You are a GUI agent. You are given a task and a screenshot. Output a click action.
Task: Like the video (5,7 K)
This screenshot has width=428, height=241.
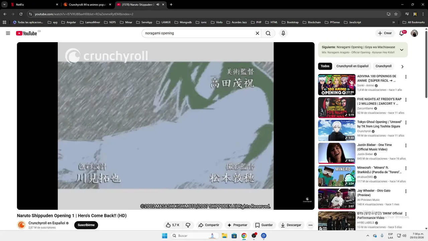(173, 225)
